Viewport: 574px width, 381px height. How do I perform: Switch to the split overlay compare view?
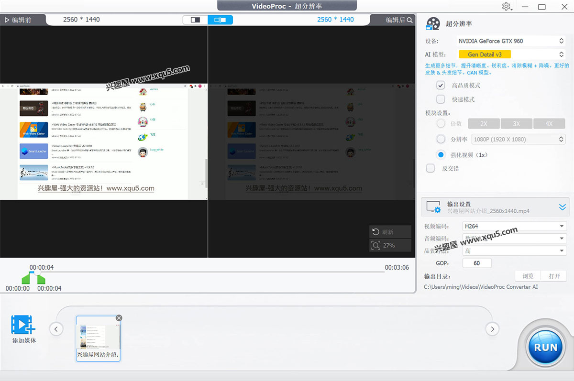coord(196,20)
